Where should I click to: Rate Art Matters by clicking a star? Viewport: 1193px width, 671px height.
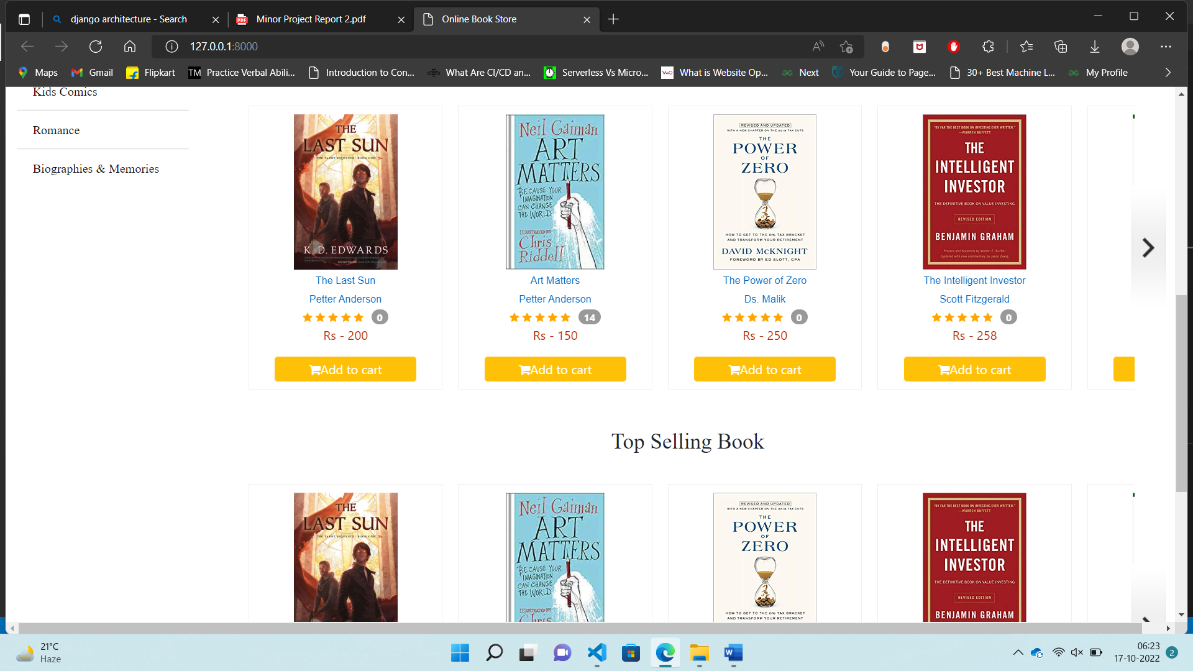540,317
